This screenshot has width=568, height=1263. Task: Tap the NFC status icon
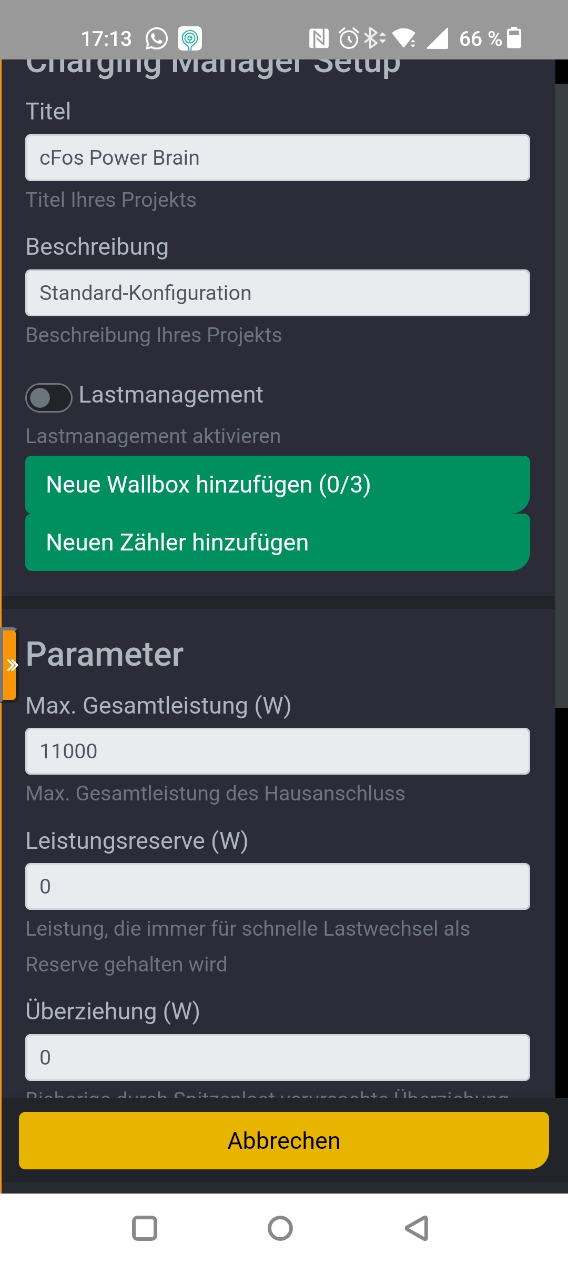pos(319,38)
